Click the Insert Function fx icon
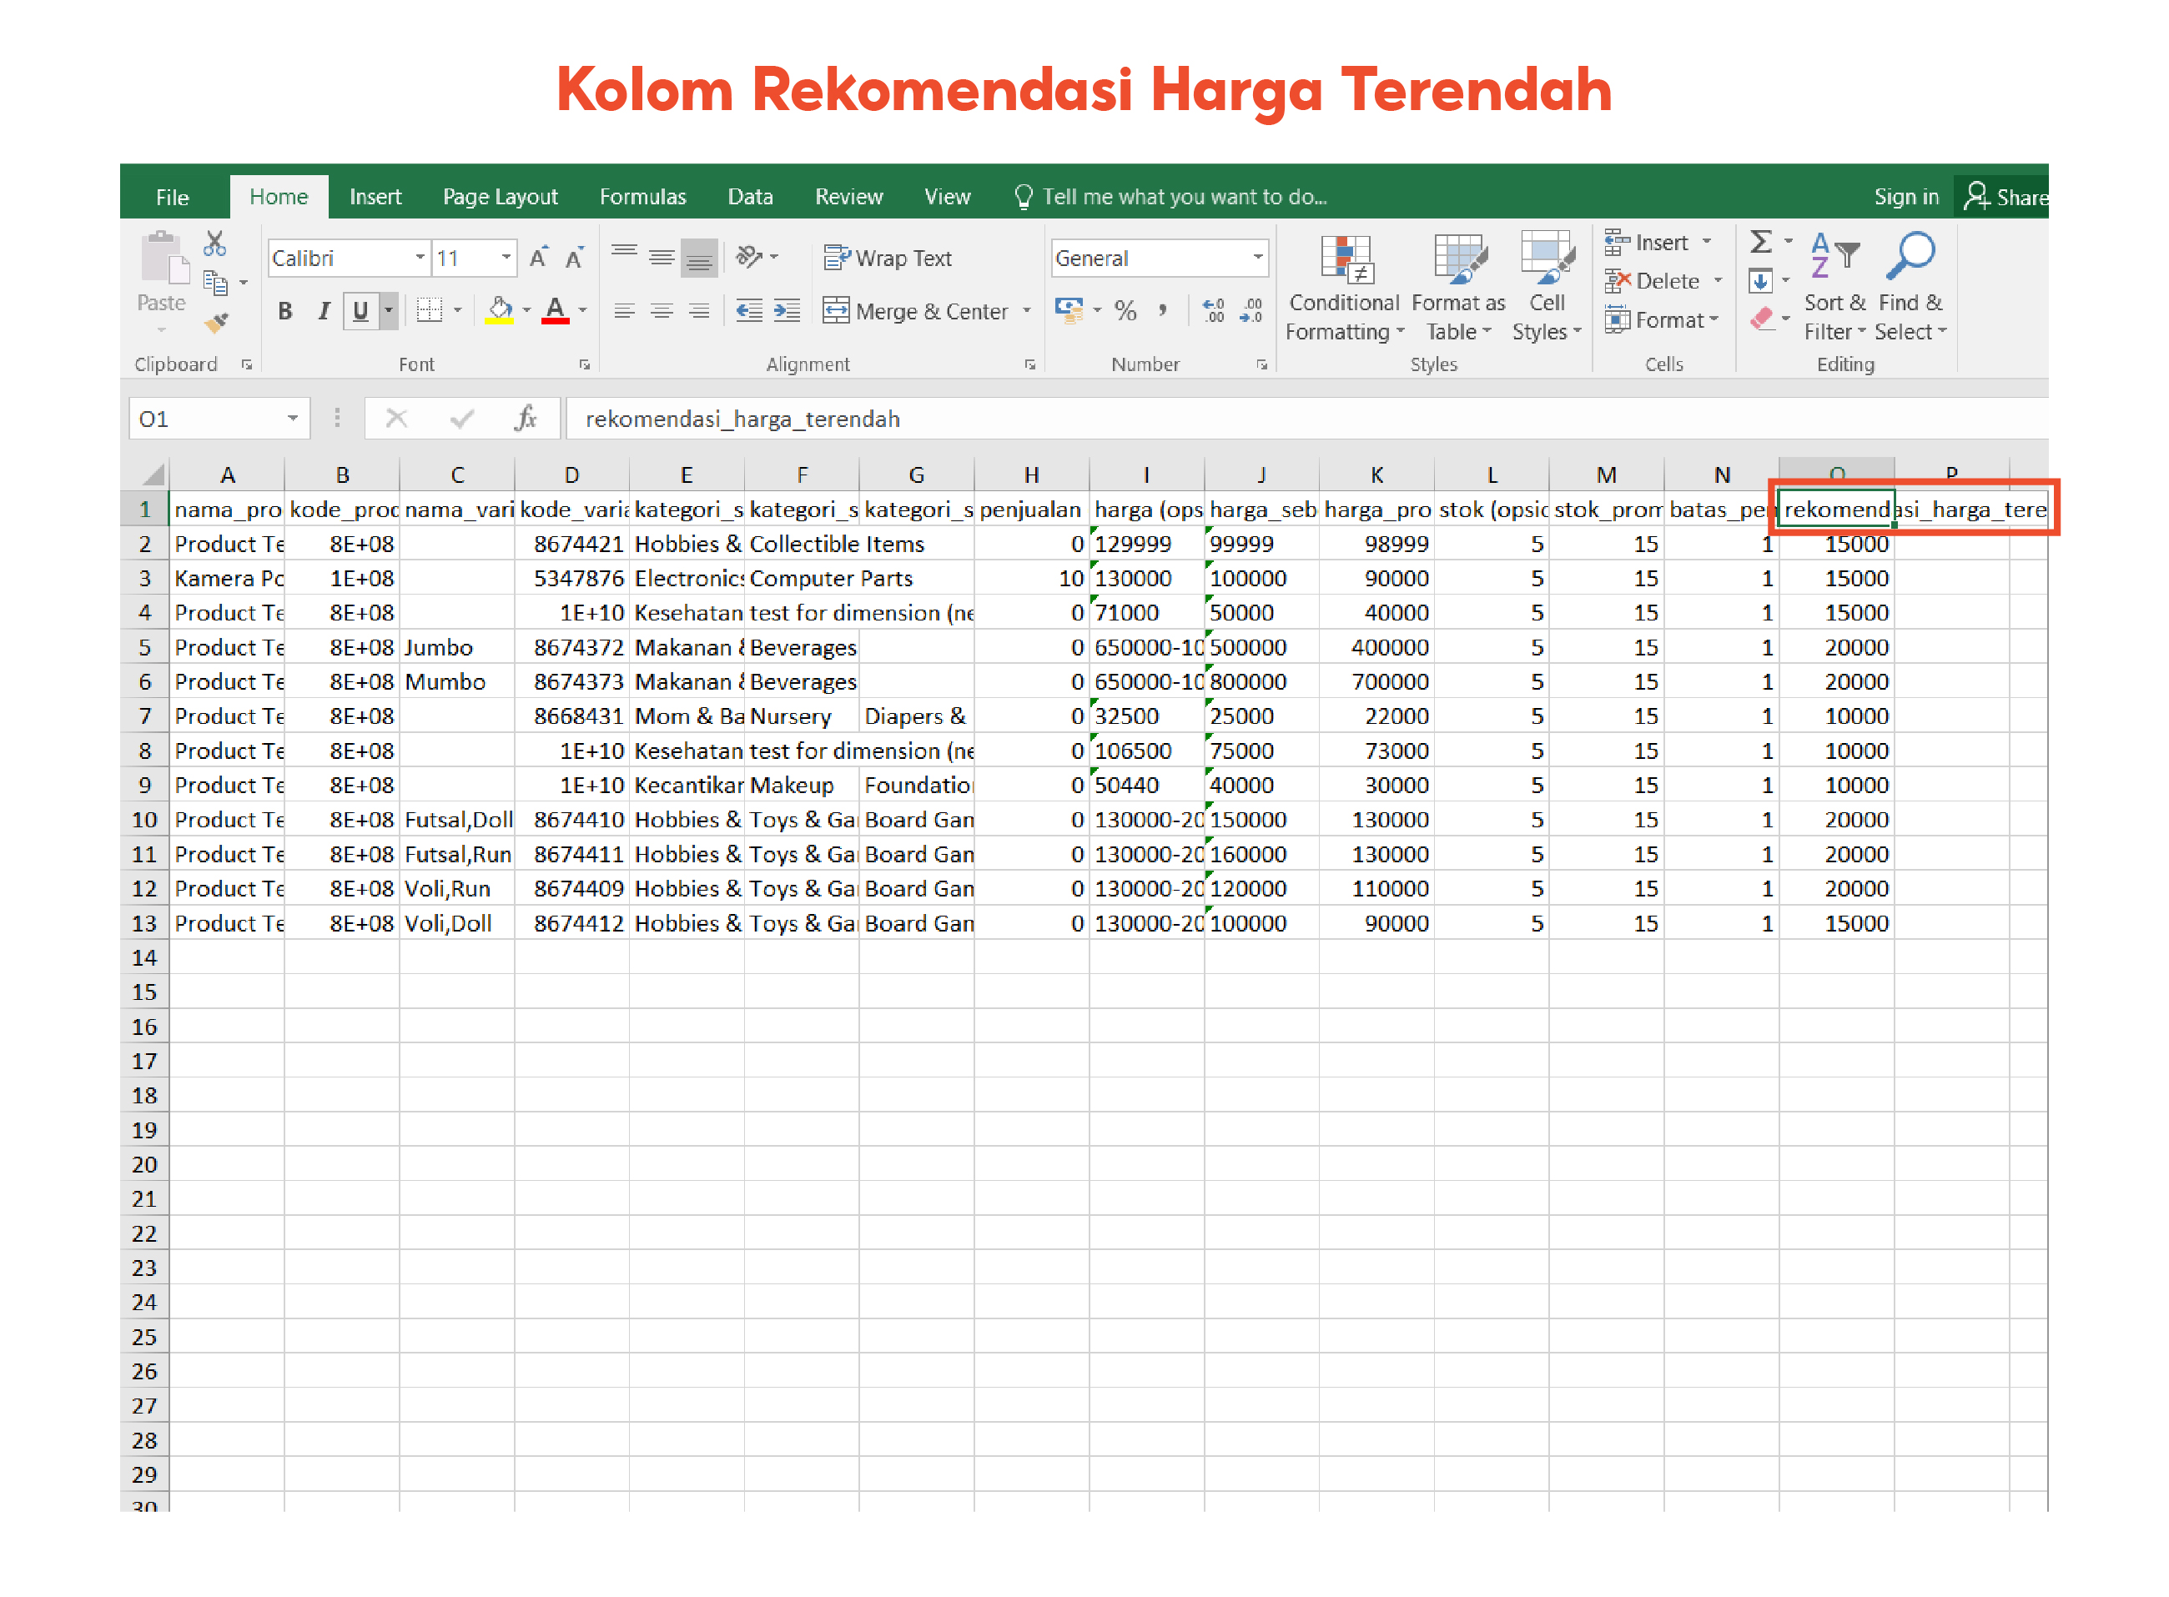 coord(525,419)
